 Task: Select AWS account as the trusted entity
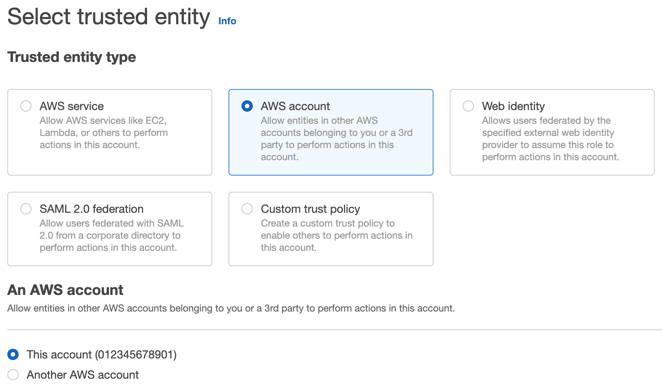(247, 106)
